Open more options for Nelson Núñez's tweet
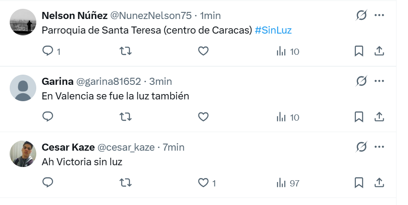 [x=379, y=15]
